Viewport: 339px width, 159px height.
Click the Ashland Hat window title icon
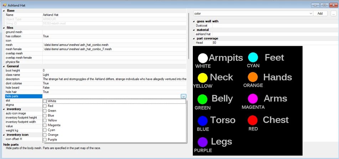[x=4, y=5]
